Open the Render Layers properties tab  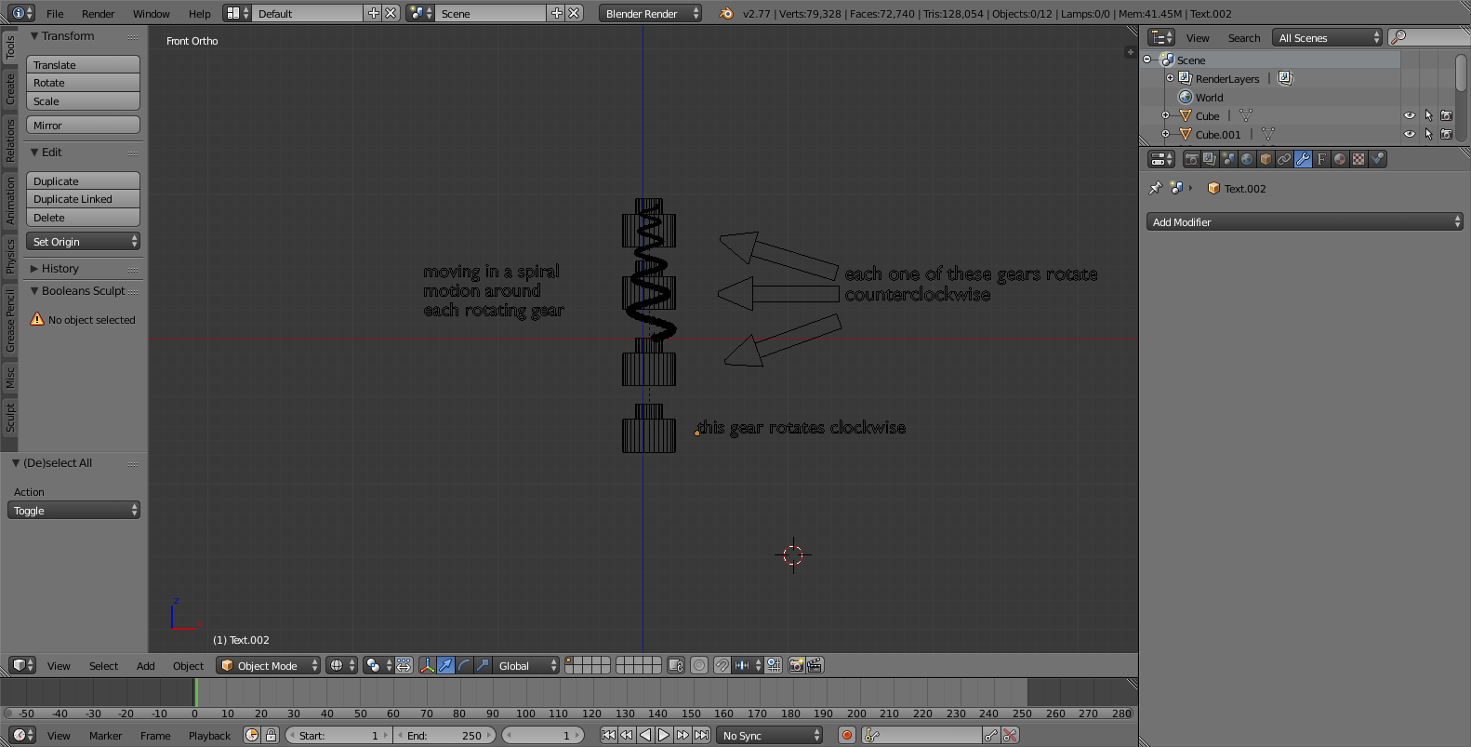click(1210, 159)
